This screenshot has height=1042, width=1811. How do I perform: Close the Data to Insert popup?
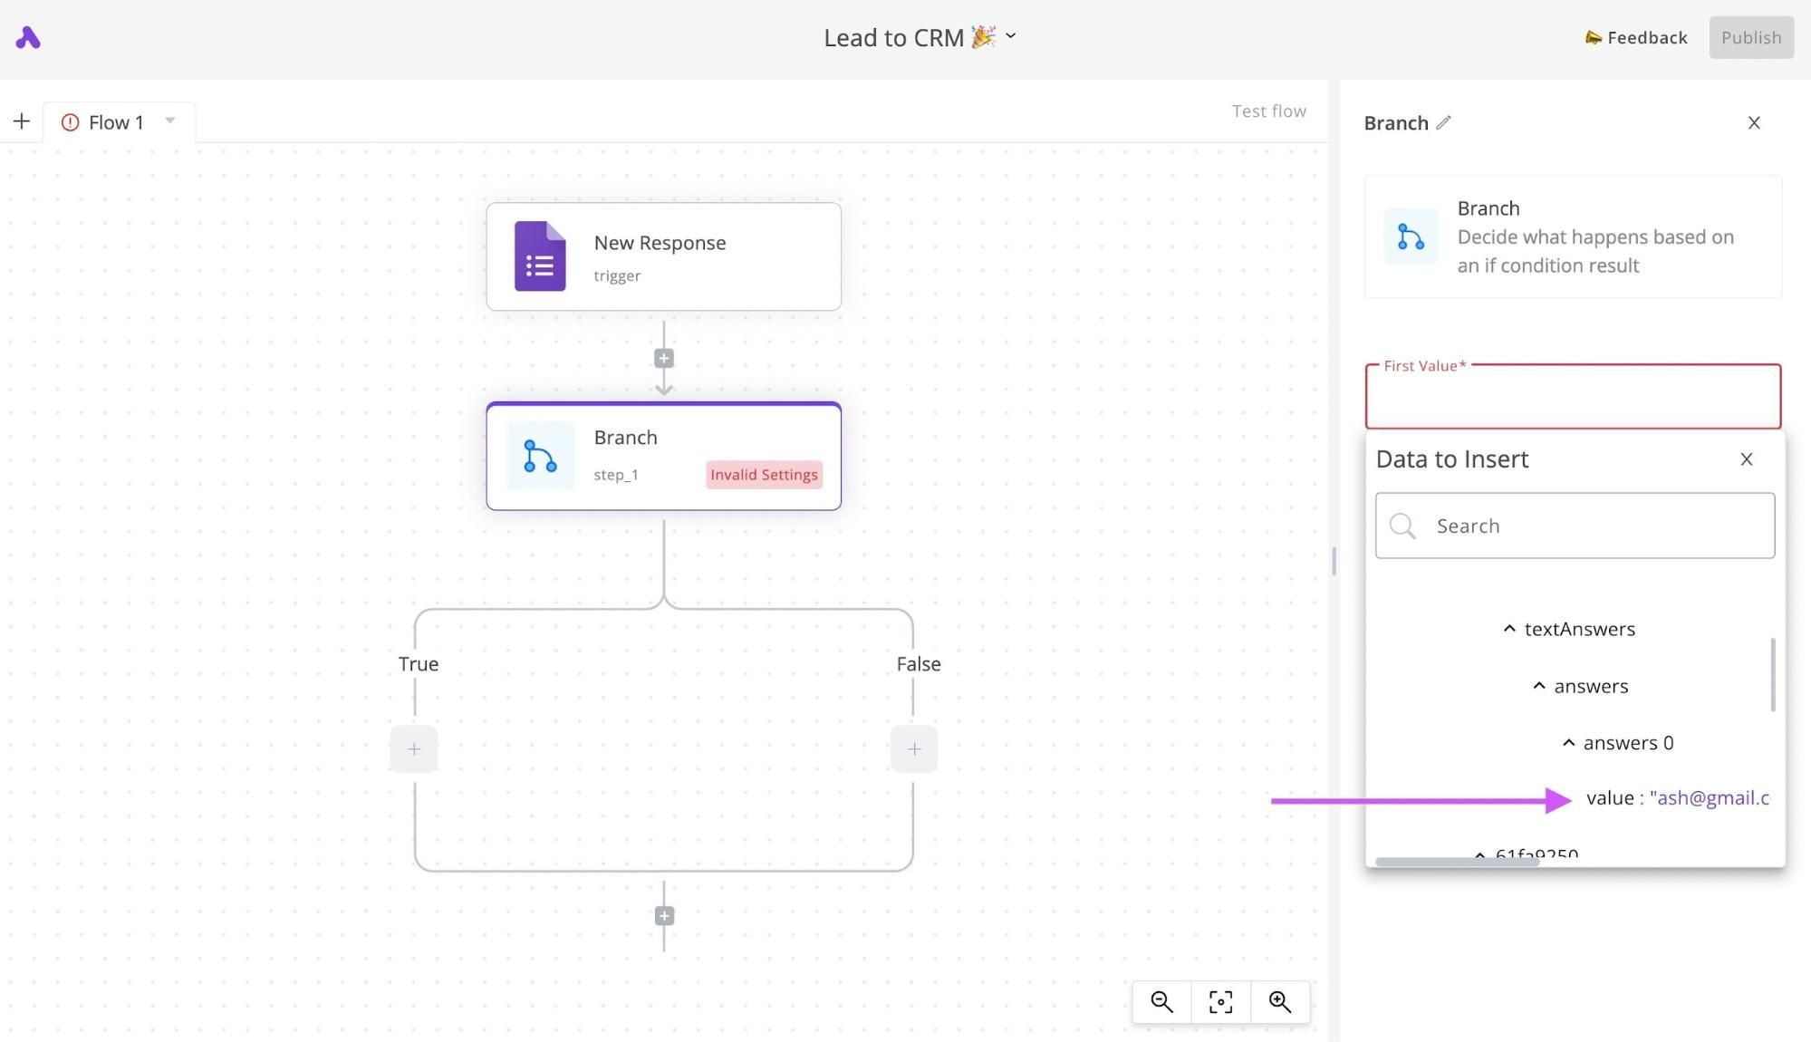(x=1746, y=459)
